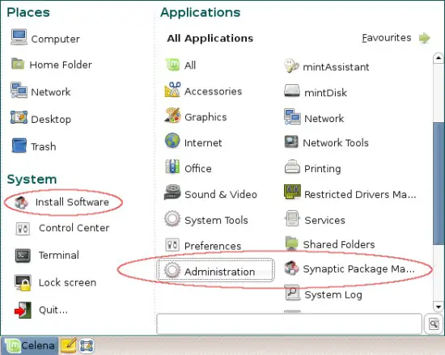The image size is (445, 355).
Task: Click inside the application search field
Action: coord(289,323)
